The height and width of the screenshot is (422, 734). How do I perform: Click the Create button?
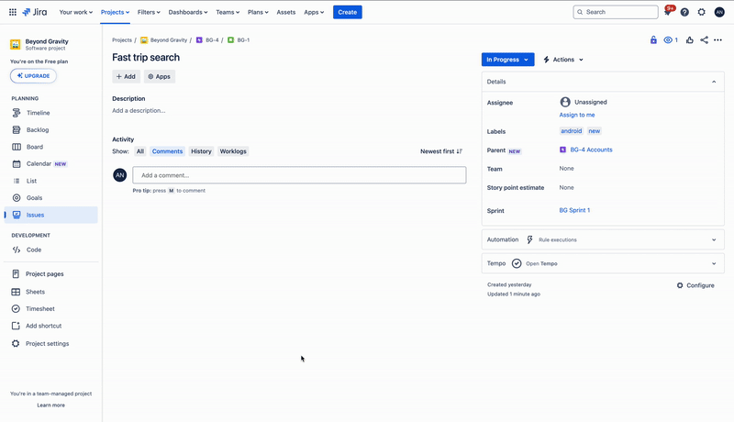coord(348,12)
